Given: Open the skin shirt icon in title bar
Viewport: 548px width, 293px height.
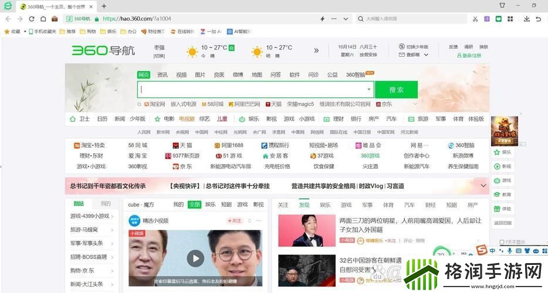Looking at the screenshot, I should click(x=502, y=6).
